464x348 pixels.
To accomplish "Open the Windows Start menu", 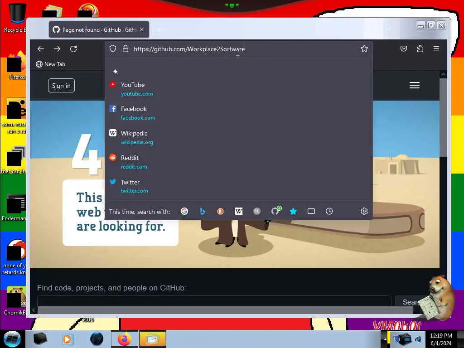I will pos(12,339).
